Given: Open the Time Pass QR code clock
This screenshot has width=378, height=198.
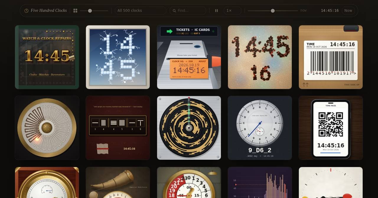Looking at the screenshot, I should (331, 128).
